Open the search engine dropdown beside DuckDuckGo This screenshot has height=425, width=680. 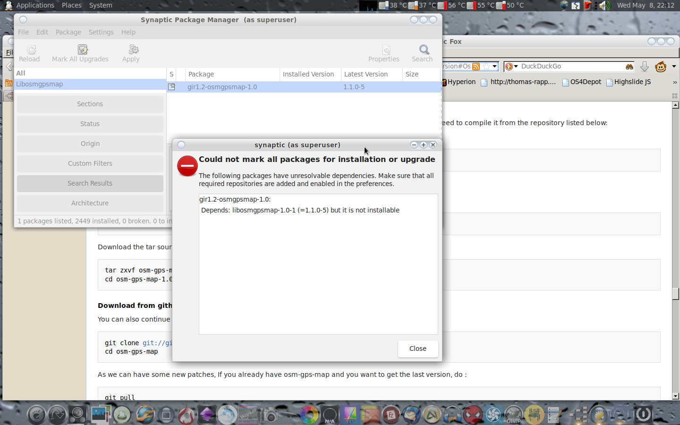[x=512, y=67]
